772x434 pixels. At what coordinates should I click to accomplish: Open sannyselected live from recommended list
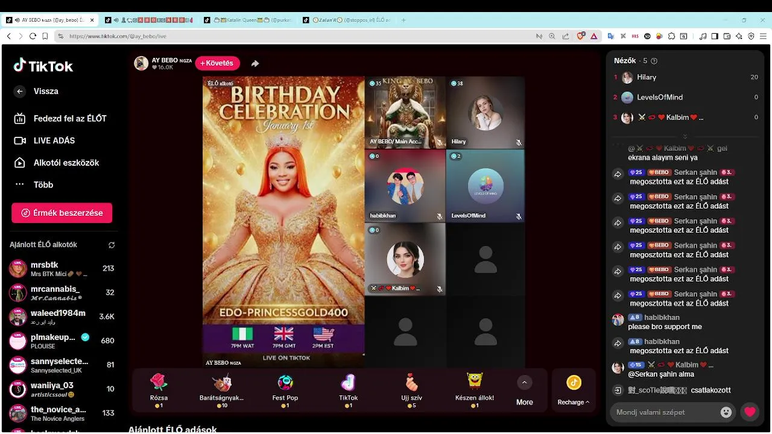coord(62,365)
